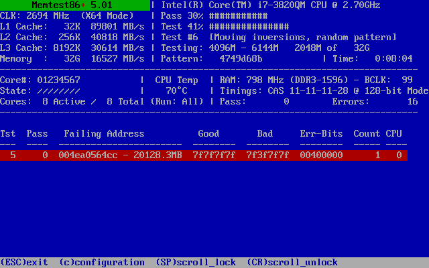The image size is (429, 268).
Task: Click the Count column header
Action: point(367,133)
